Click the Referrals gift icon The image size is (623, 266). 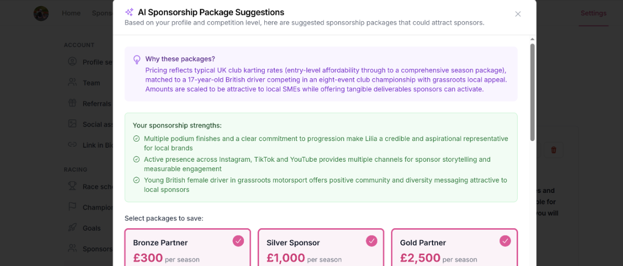point(73,103)
